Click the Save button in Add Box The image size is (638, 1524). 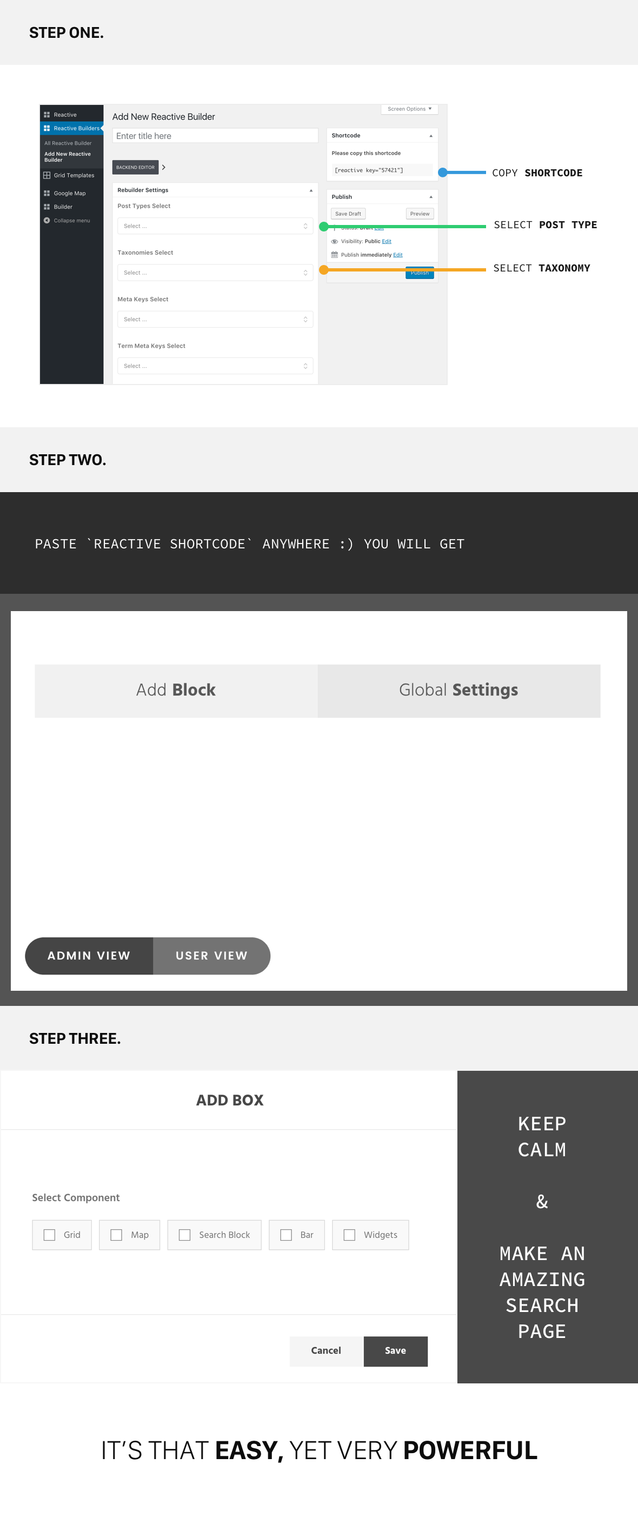(396, 1350)
